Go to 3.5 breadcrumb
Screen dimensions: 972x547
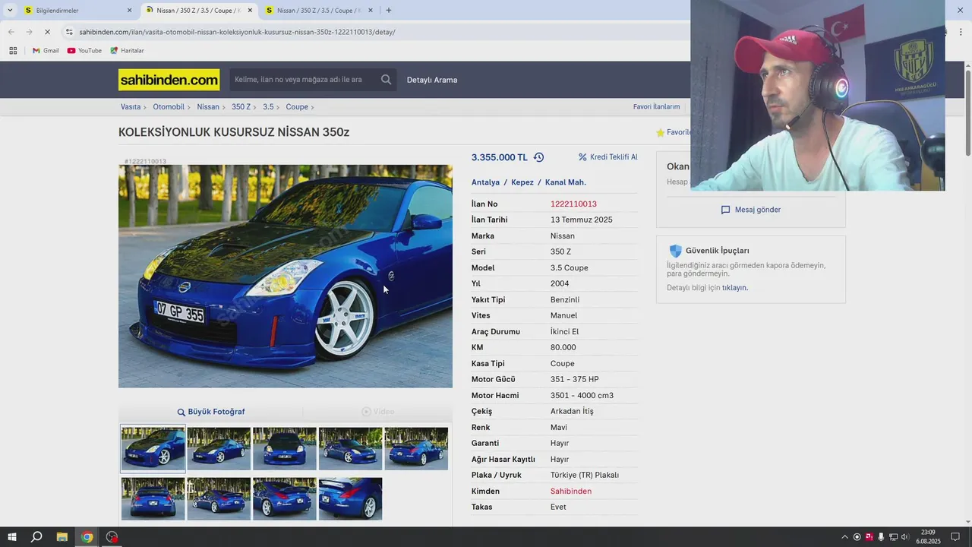[x=268, y=107]
